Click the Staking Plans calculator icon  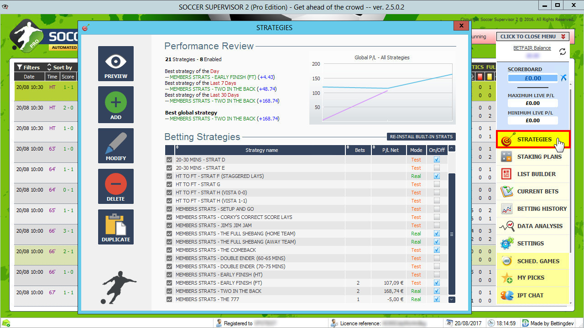(506, 157)
